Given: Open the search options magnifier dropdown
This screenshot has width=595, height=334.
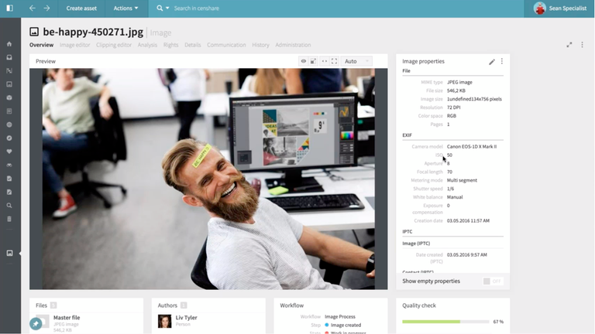Looking at the screenshot, I should 163,8.
